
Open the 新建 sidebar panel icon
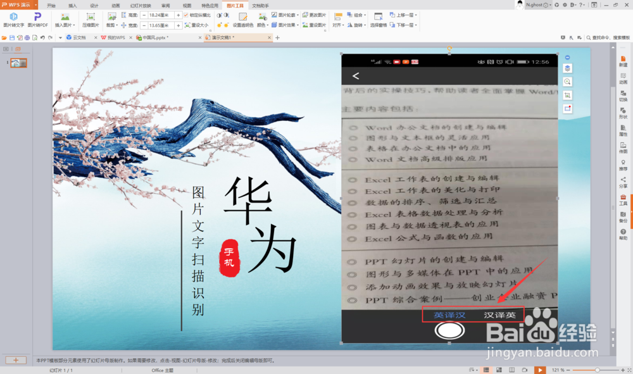pyautogui.click(x=624, y=61)
